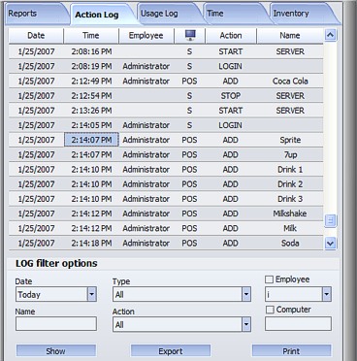
Task: Select the Coca Cola ADD log row
Action: [166, 81]
